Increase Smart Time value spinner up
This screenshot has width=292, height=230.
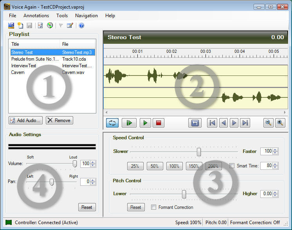click(x=275, y=164)
